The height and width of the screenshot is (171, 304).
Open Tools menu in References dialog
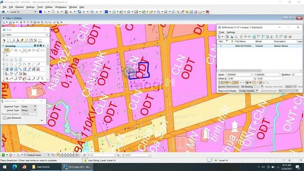(x=221, y=32)
